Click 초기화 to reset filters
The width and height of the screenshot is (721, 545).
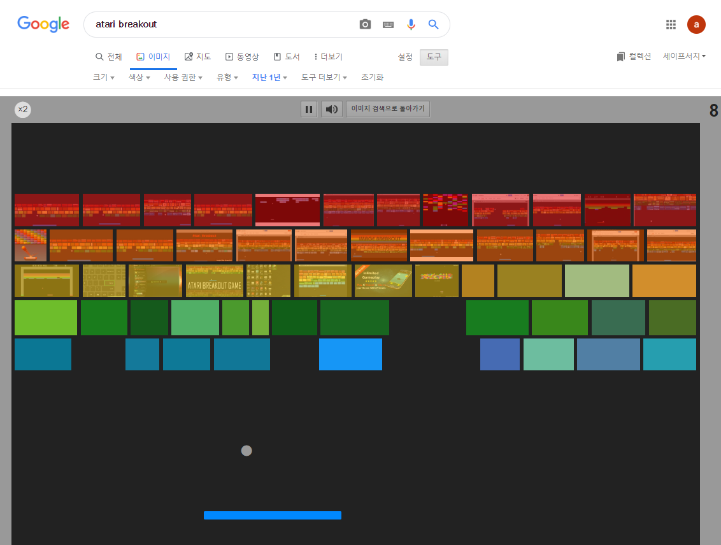[372, 77]
